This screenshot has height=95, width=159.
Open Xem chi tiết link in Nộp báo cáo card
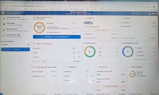(122, 94)
